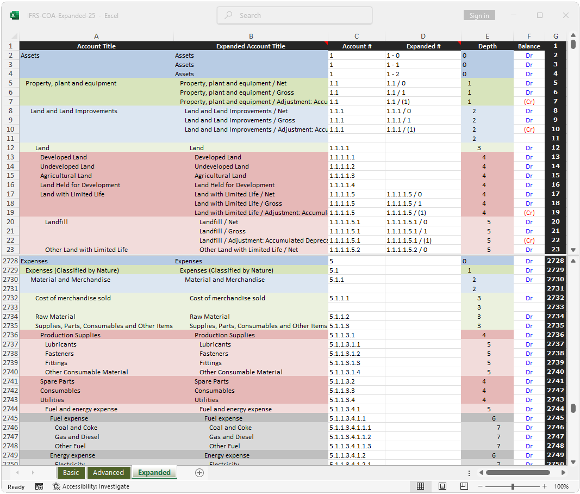The image size is (580, 494).
Task: Select column G header
Action: tap(556, 36)
